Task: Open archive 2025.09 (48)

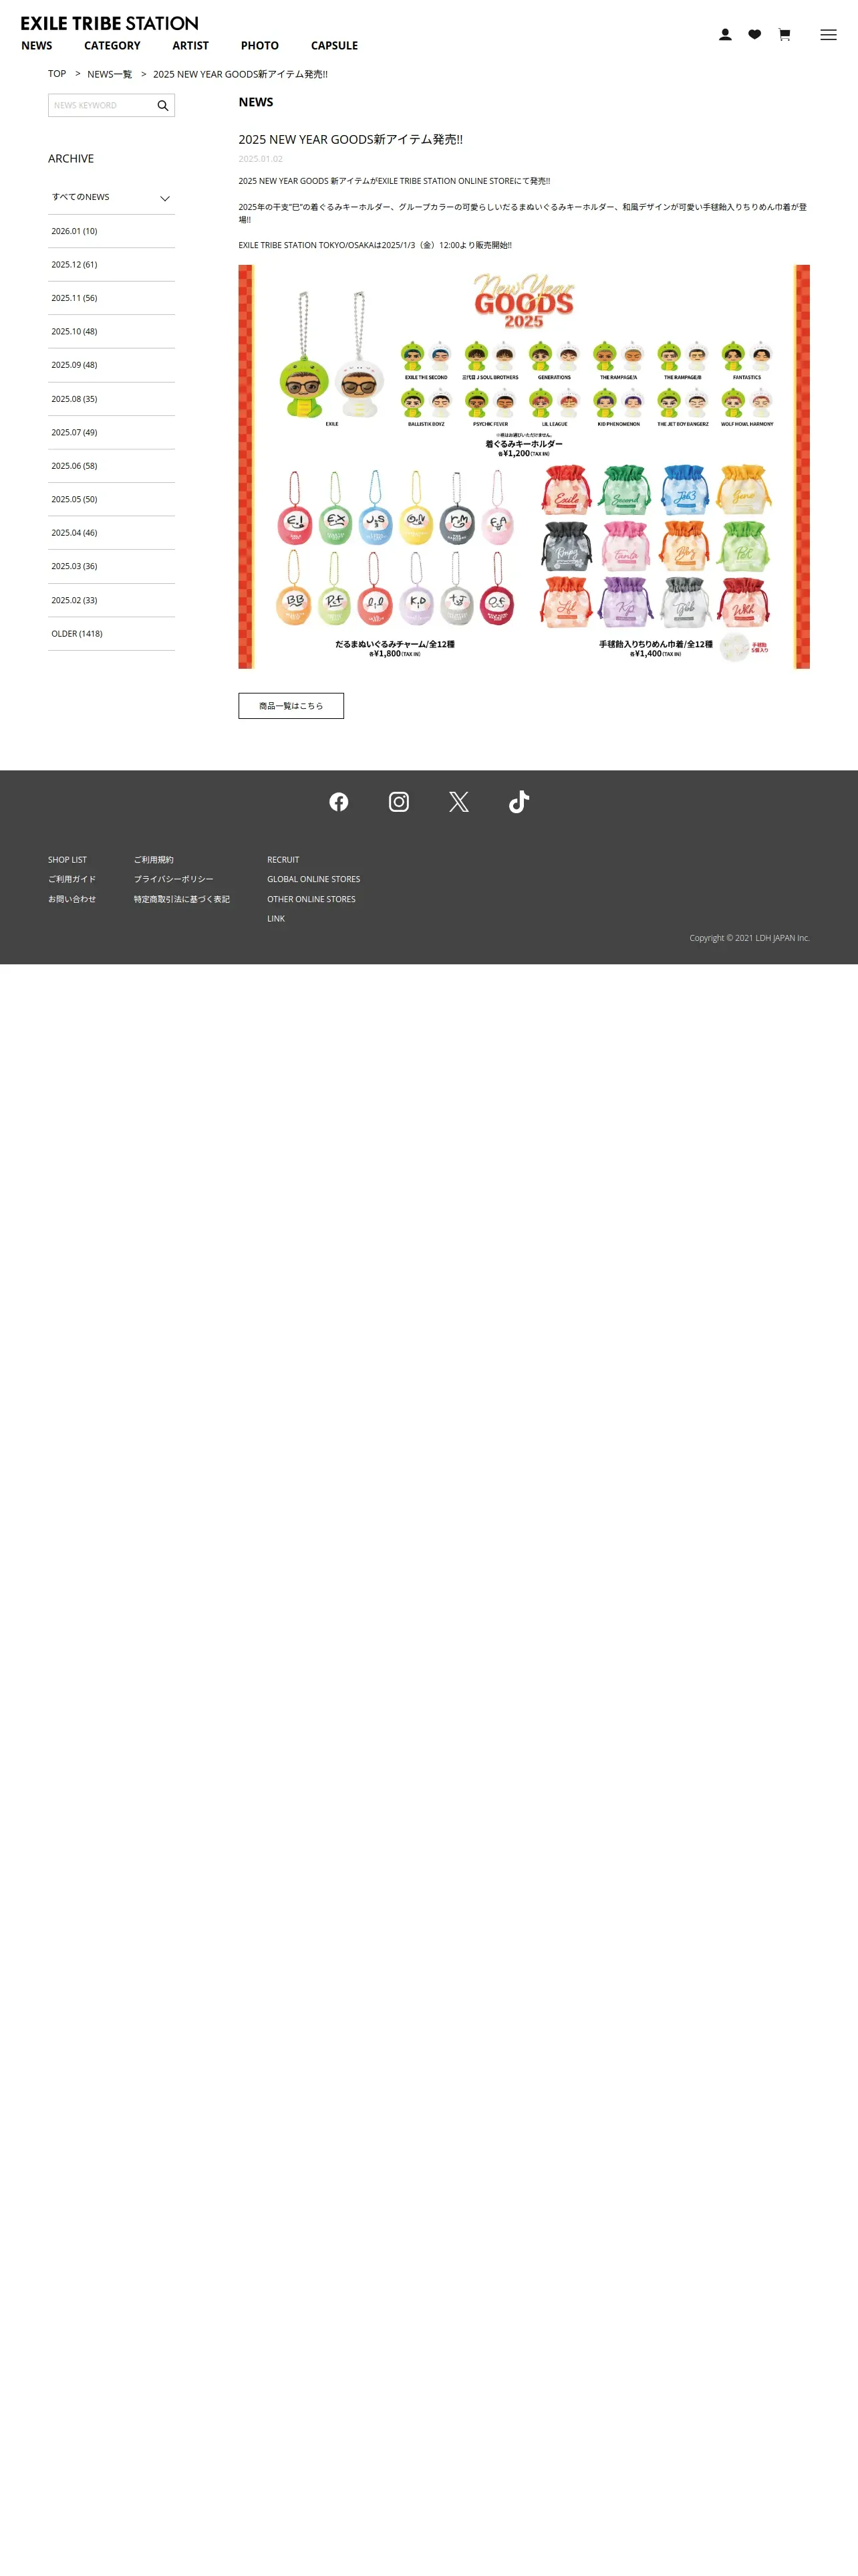Action: point(112,365)
